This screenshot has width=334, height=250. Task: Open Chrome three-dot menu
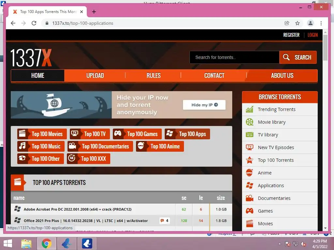pyautogui.click(x=321, y=23)
